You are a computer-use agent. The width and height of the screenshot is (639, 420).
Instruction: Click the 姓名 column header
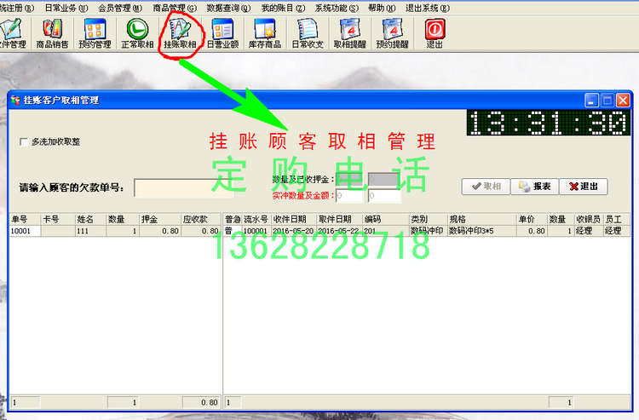pyautogui.click(x=90, y=219)
